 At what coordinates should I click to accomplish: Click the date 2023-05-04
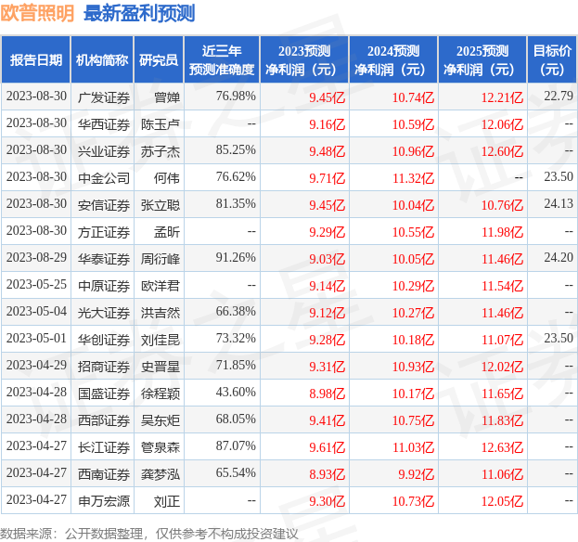[36, 311]
